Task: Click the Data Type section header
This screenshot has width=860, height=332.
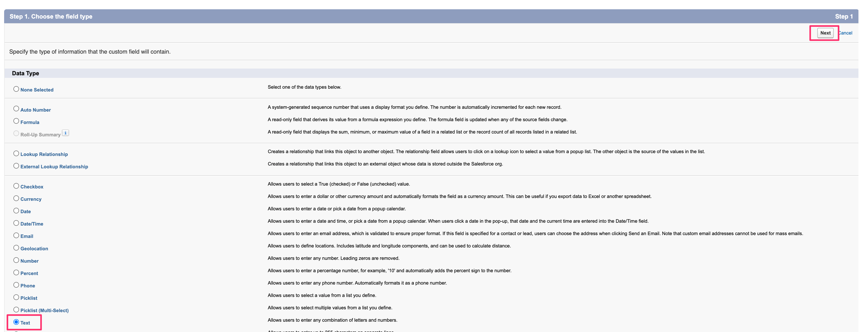Action: 25,73
